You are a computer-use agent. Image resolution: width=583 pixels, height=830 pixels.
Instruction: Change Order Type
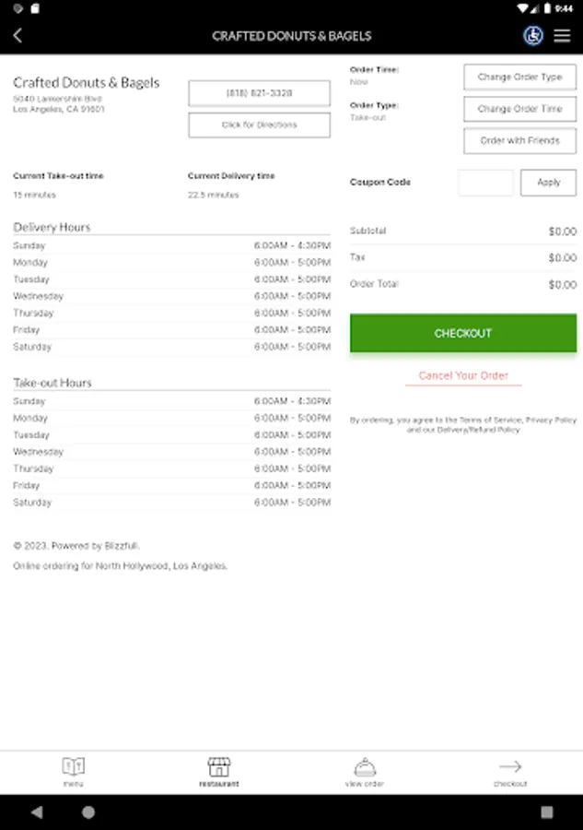click(x=520, y=77)
